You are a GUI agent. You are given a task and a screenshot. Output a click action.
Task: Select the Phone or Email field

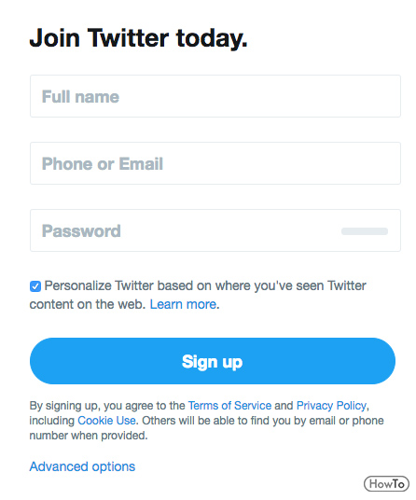(215, 163)
